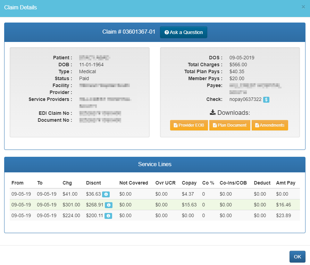The height and width of the screenshot is (265, 310).
Task: Click the OK button
Action: [298, 257]
